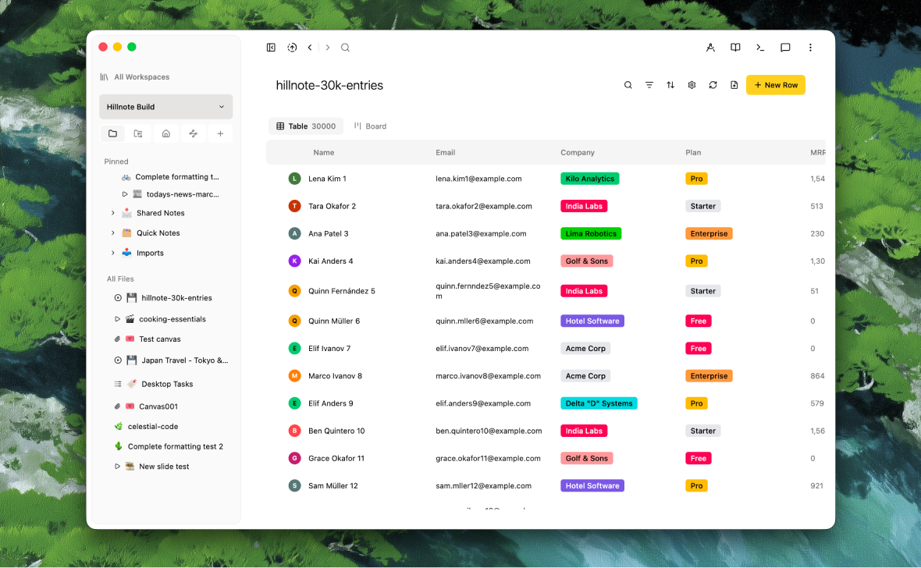
Task: Open search from the top toolbar magnifier
Action: pos(345,48)
